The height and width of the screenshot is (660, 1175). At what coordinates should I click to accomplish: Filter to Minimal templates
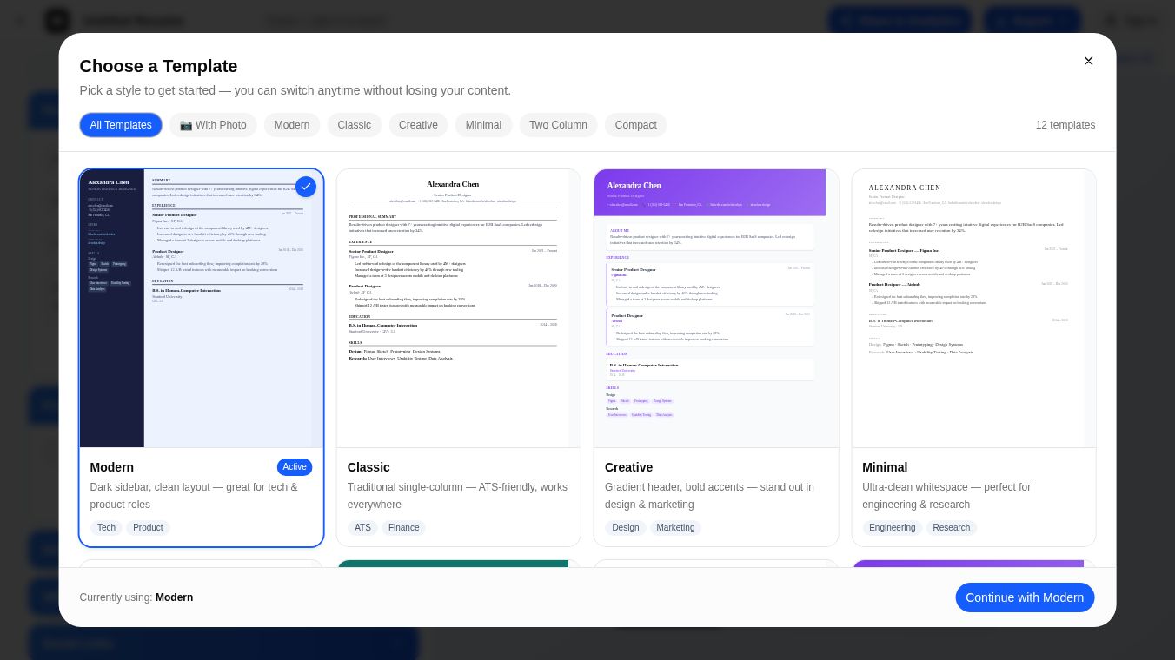(x=483, y=125)
